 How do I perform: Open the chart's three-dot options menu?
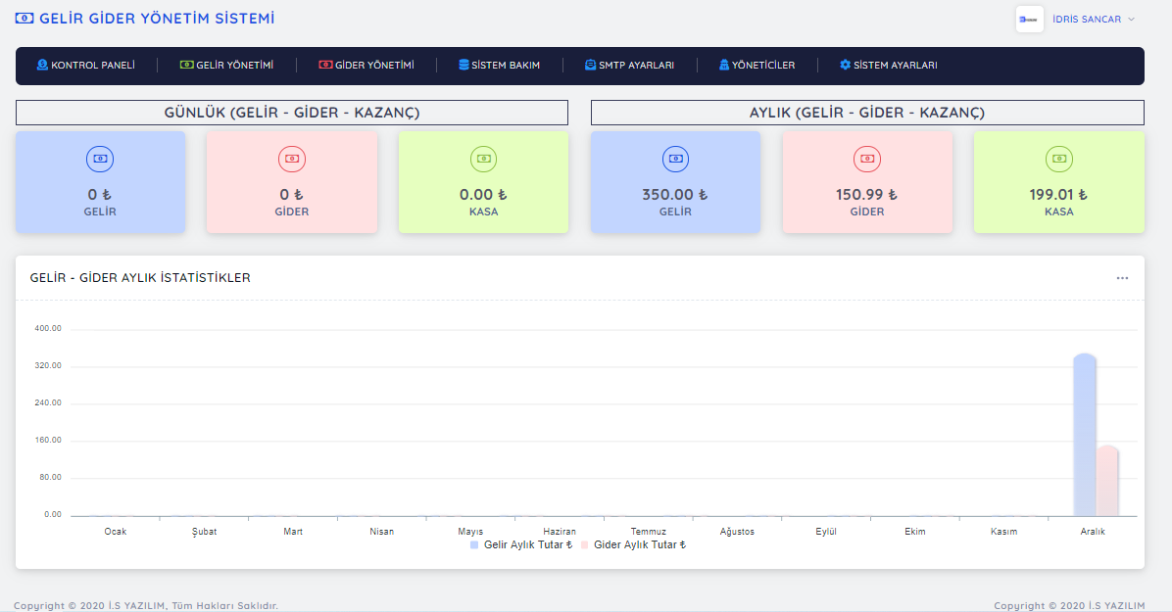1122,278
